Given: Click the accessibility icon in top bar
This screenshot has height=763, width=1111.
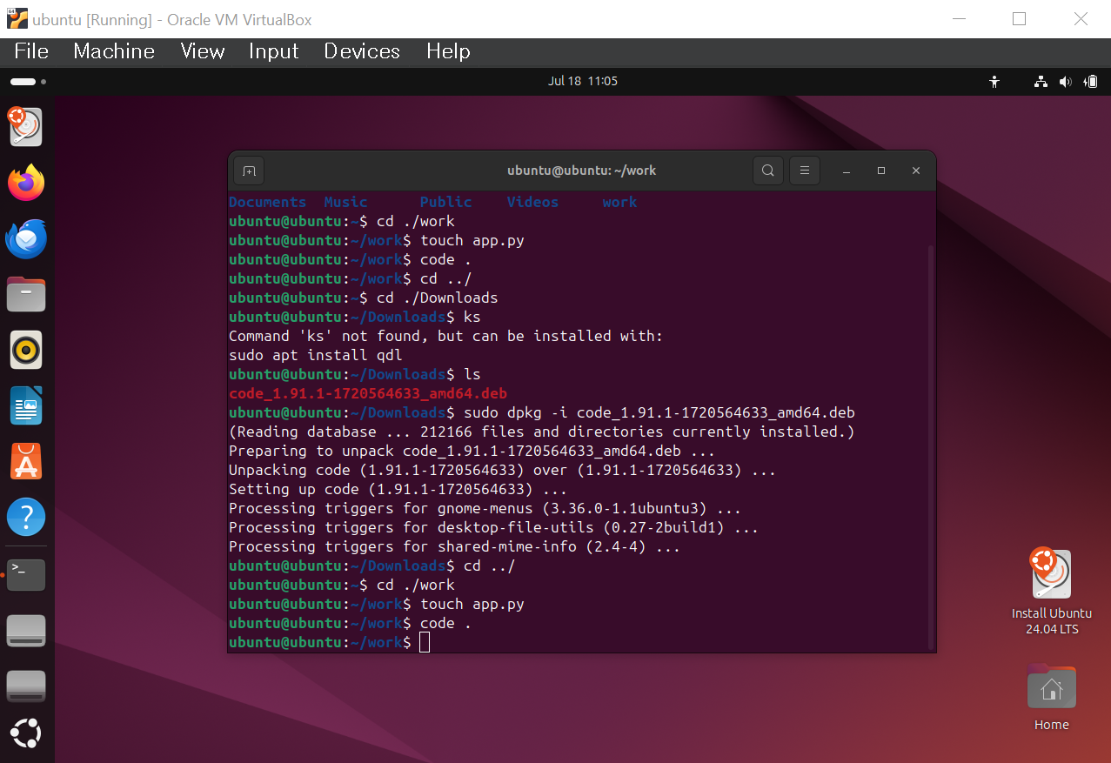Looking at the screenshot, I should pyautogui.click(x=994, y=82).
